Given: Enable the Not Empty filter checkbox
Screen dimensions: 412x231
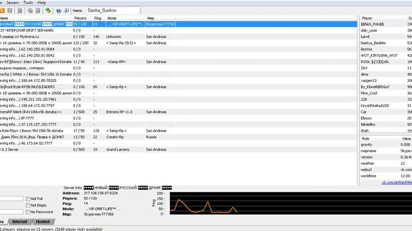Looking at the screenshot, I should tap(28, 205).
